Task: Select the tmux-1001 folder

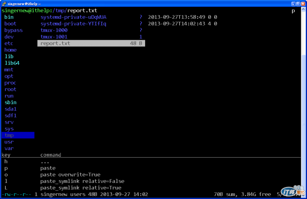Action: pos(54,37)
